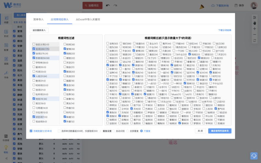Uncheck 地名(19:34) filter
The width and height of the screenshot is (261, 163).
click(34, 99)
